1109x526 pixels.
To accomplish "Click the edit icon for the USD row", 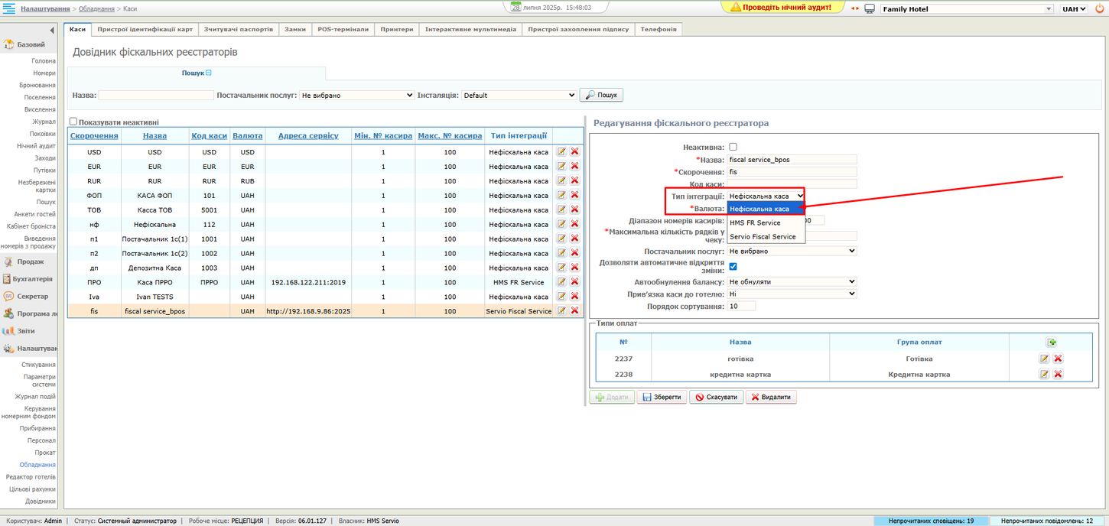I will coord(562,152).
